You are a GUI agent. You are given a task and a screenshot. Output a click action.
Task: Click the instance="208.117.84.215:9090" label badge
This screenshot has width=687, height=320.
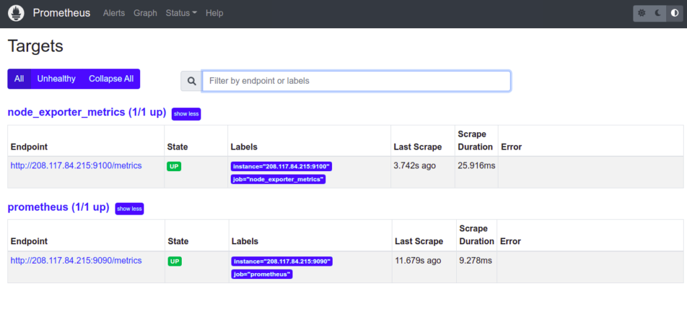click(282, 261)
